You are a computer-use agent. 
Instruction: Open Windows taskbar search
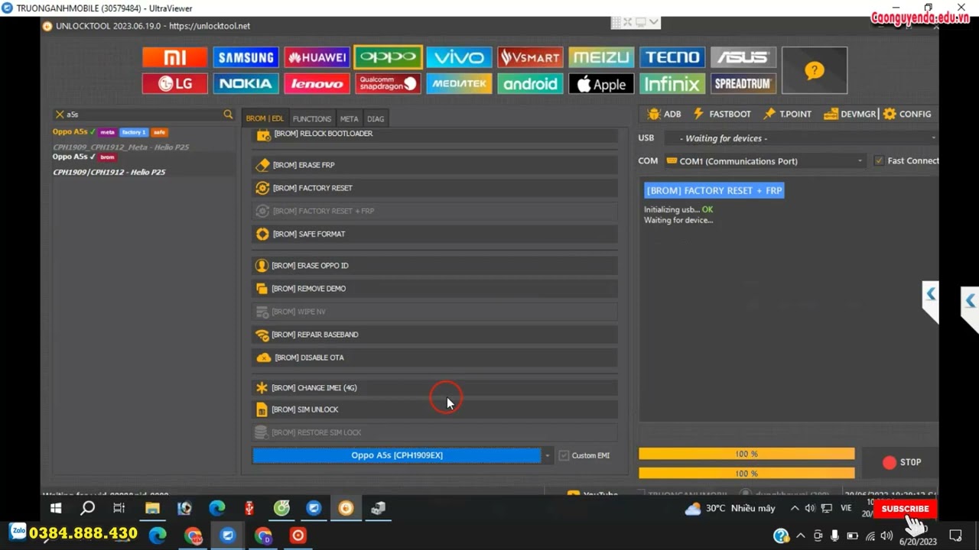click(88, 508)
